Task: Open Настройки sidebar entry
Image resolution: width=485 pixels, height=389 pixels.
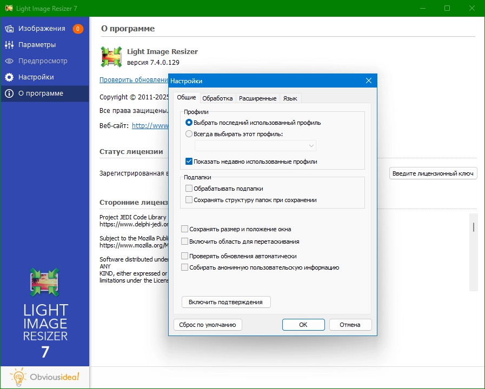Action: tap(44, 77)
